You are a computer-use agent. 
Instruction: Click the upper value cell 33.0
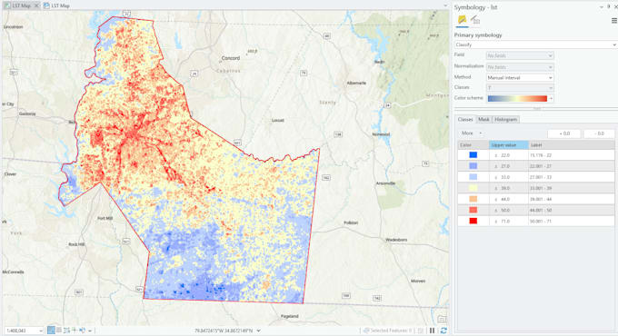(x=508, y=177)
